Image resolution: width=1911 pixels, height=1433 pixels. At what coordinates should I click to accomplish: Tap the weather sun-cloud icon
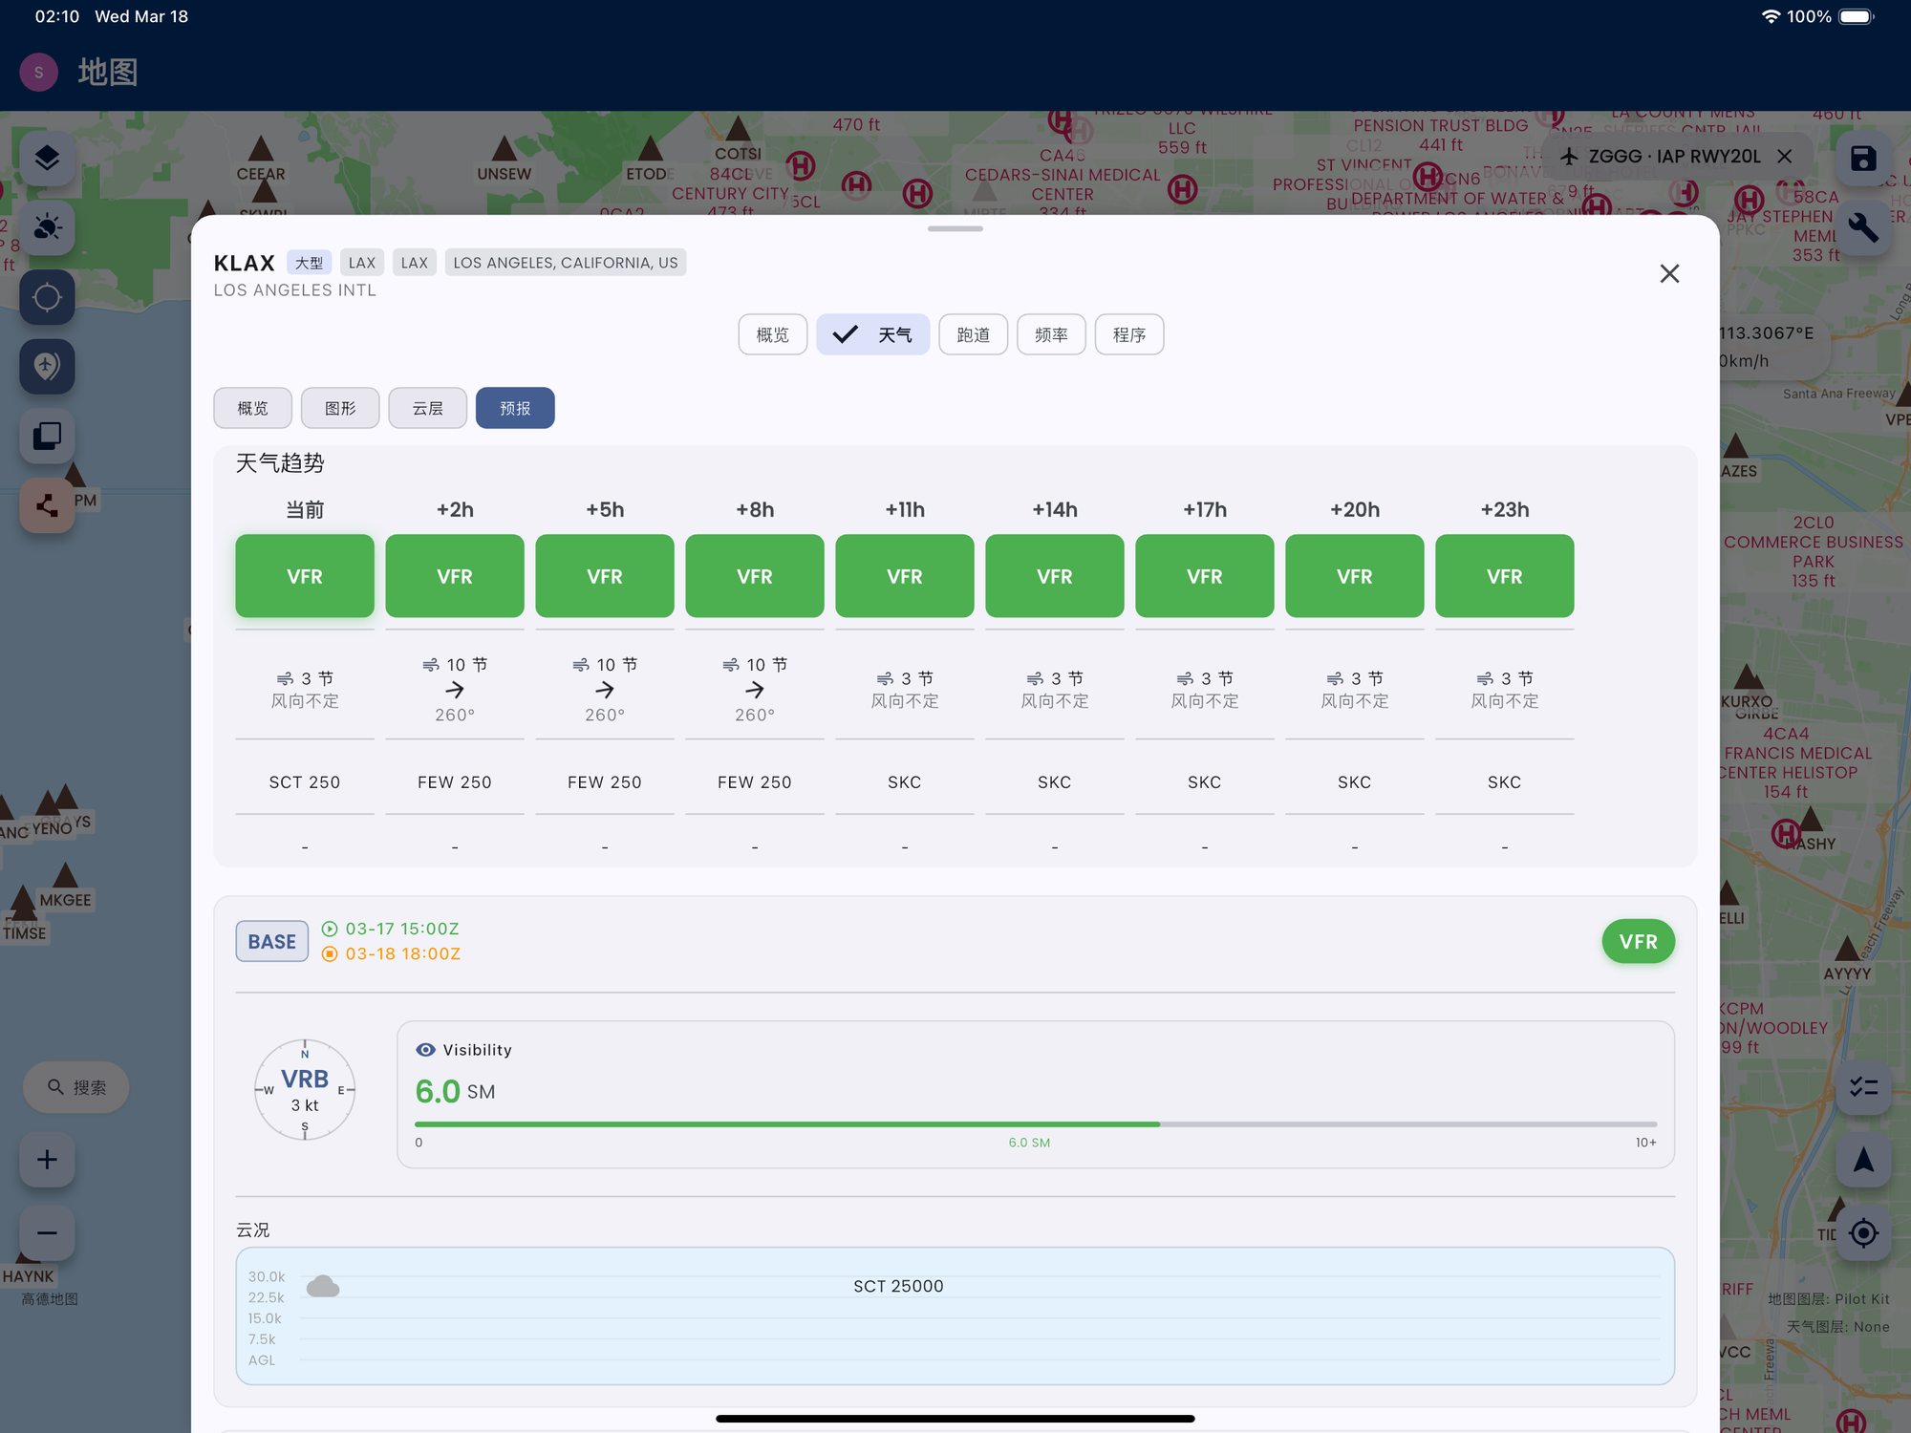pos(47,227)
